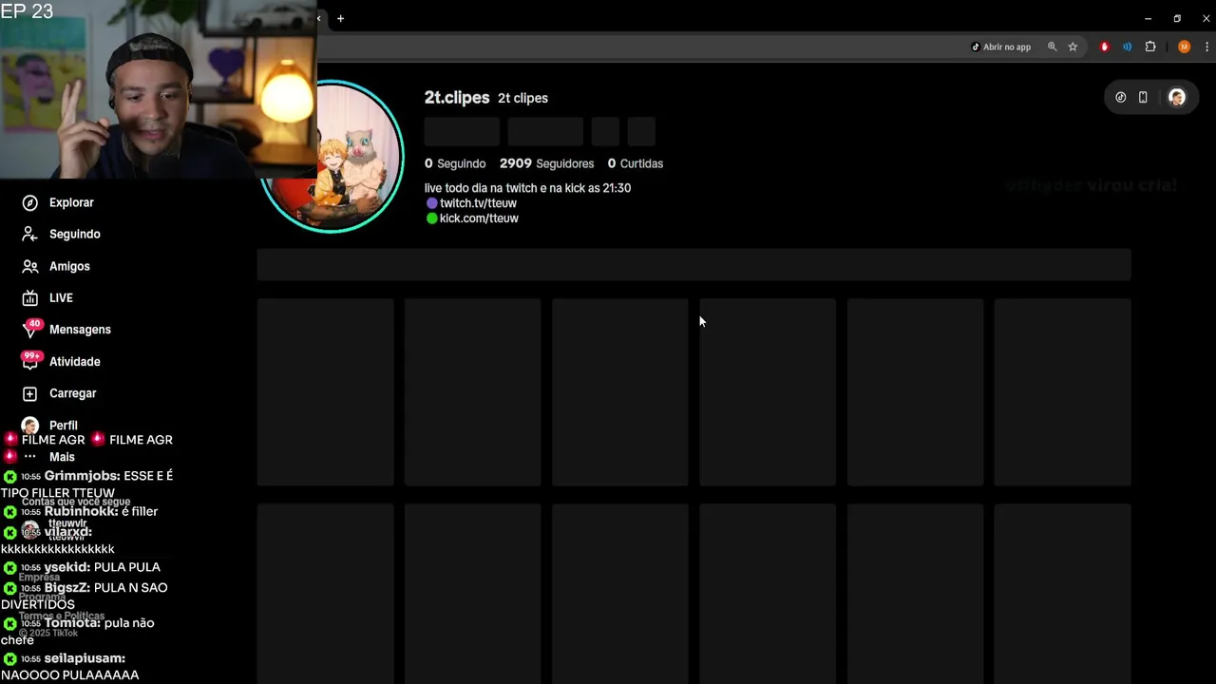Bookmark this page with the star icon
Viewport: 1216px width, 684px height.
1073,47
